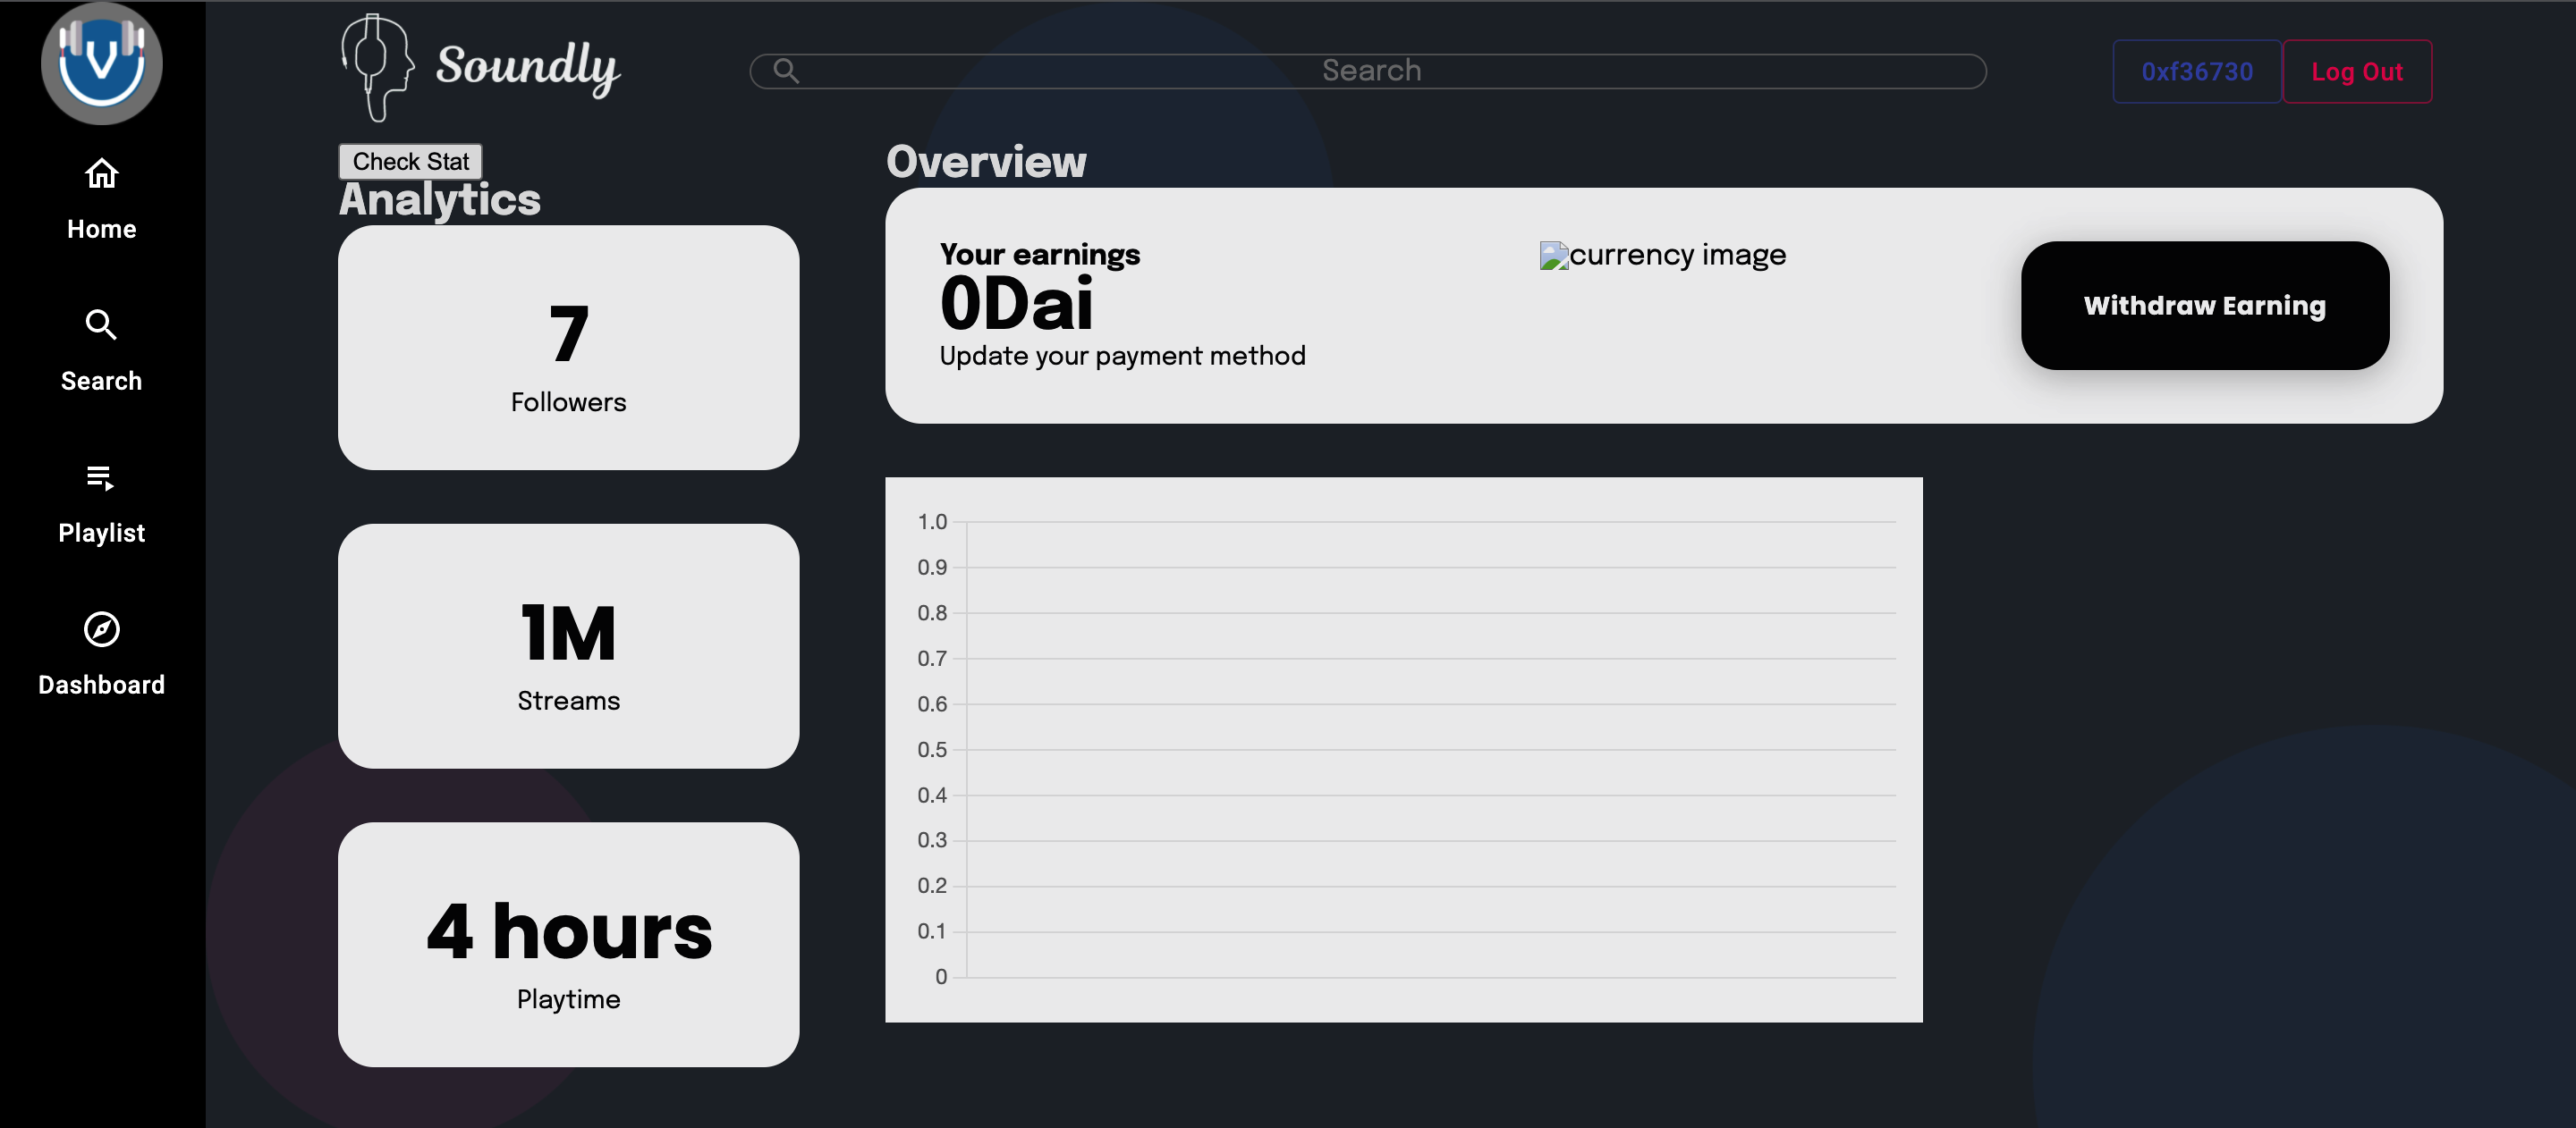Screen dimensions: 2576x1128
Task: Click the Streams label text
Action: tap(568, 701)
